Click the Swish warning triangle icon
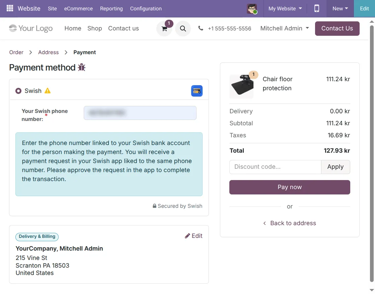Image resolution: width=375 pixels, height=294 pixels. [48, 91]
